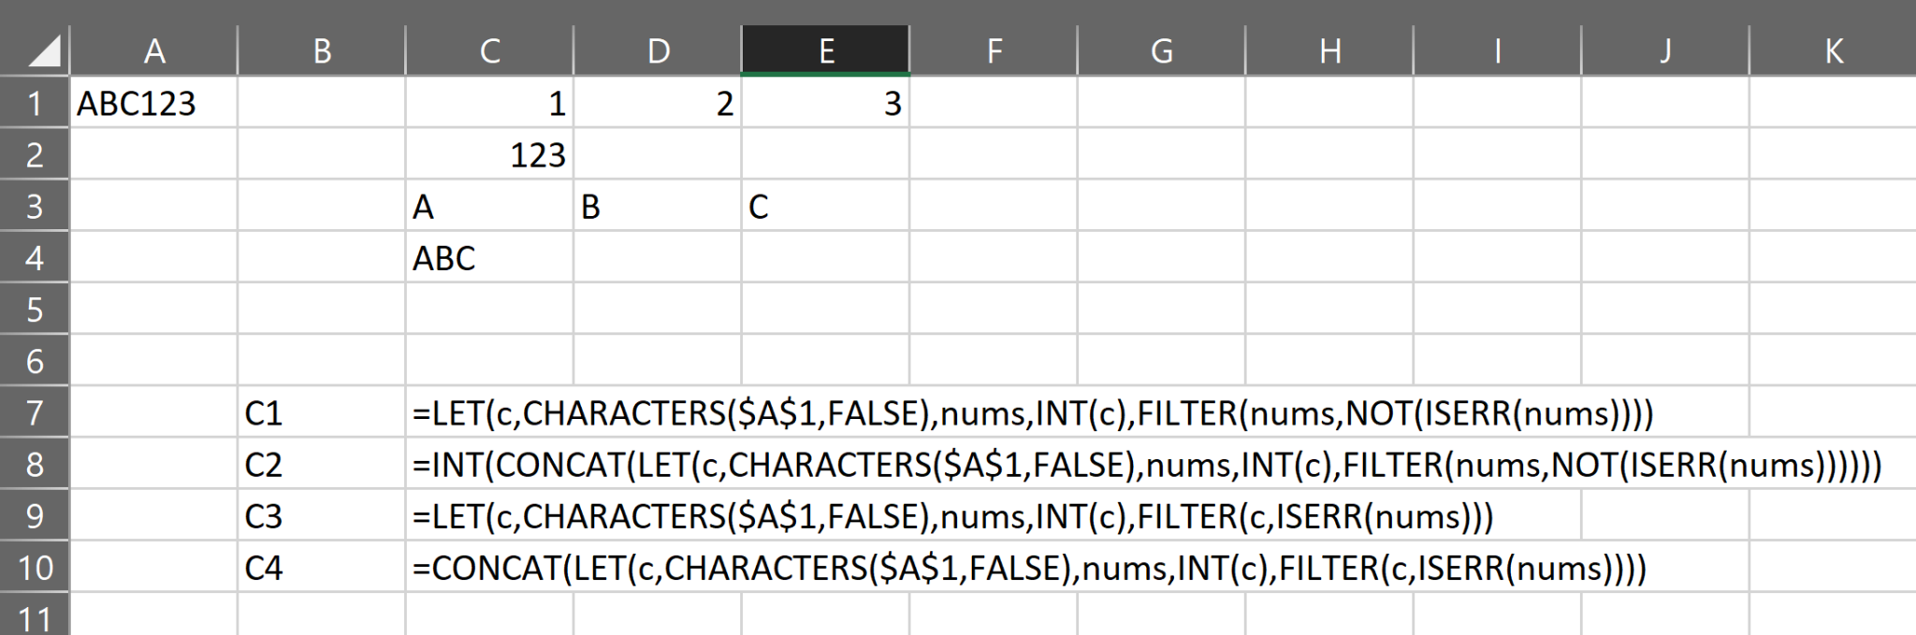Click cell D3 containing letter B
The width and height of the screenshot is (1916, 635).
657,207
